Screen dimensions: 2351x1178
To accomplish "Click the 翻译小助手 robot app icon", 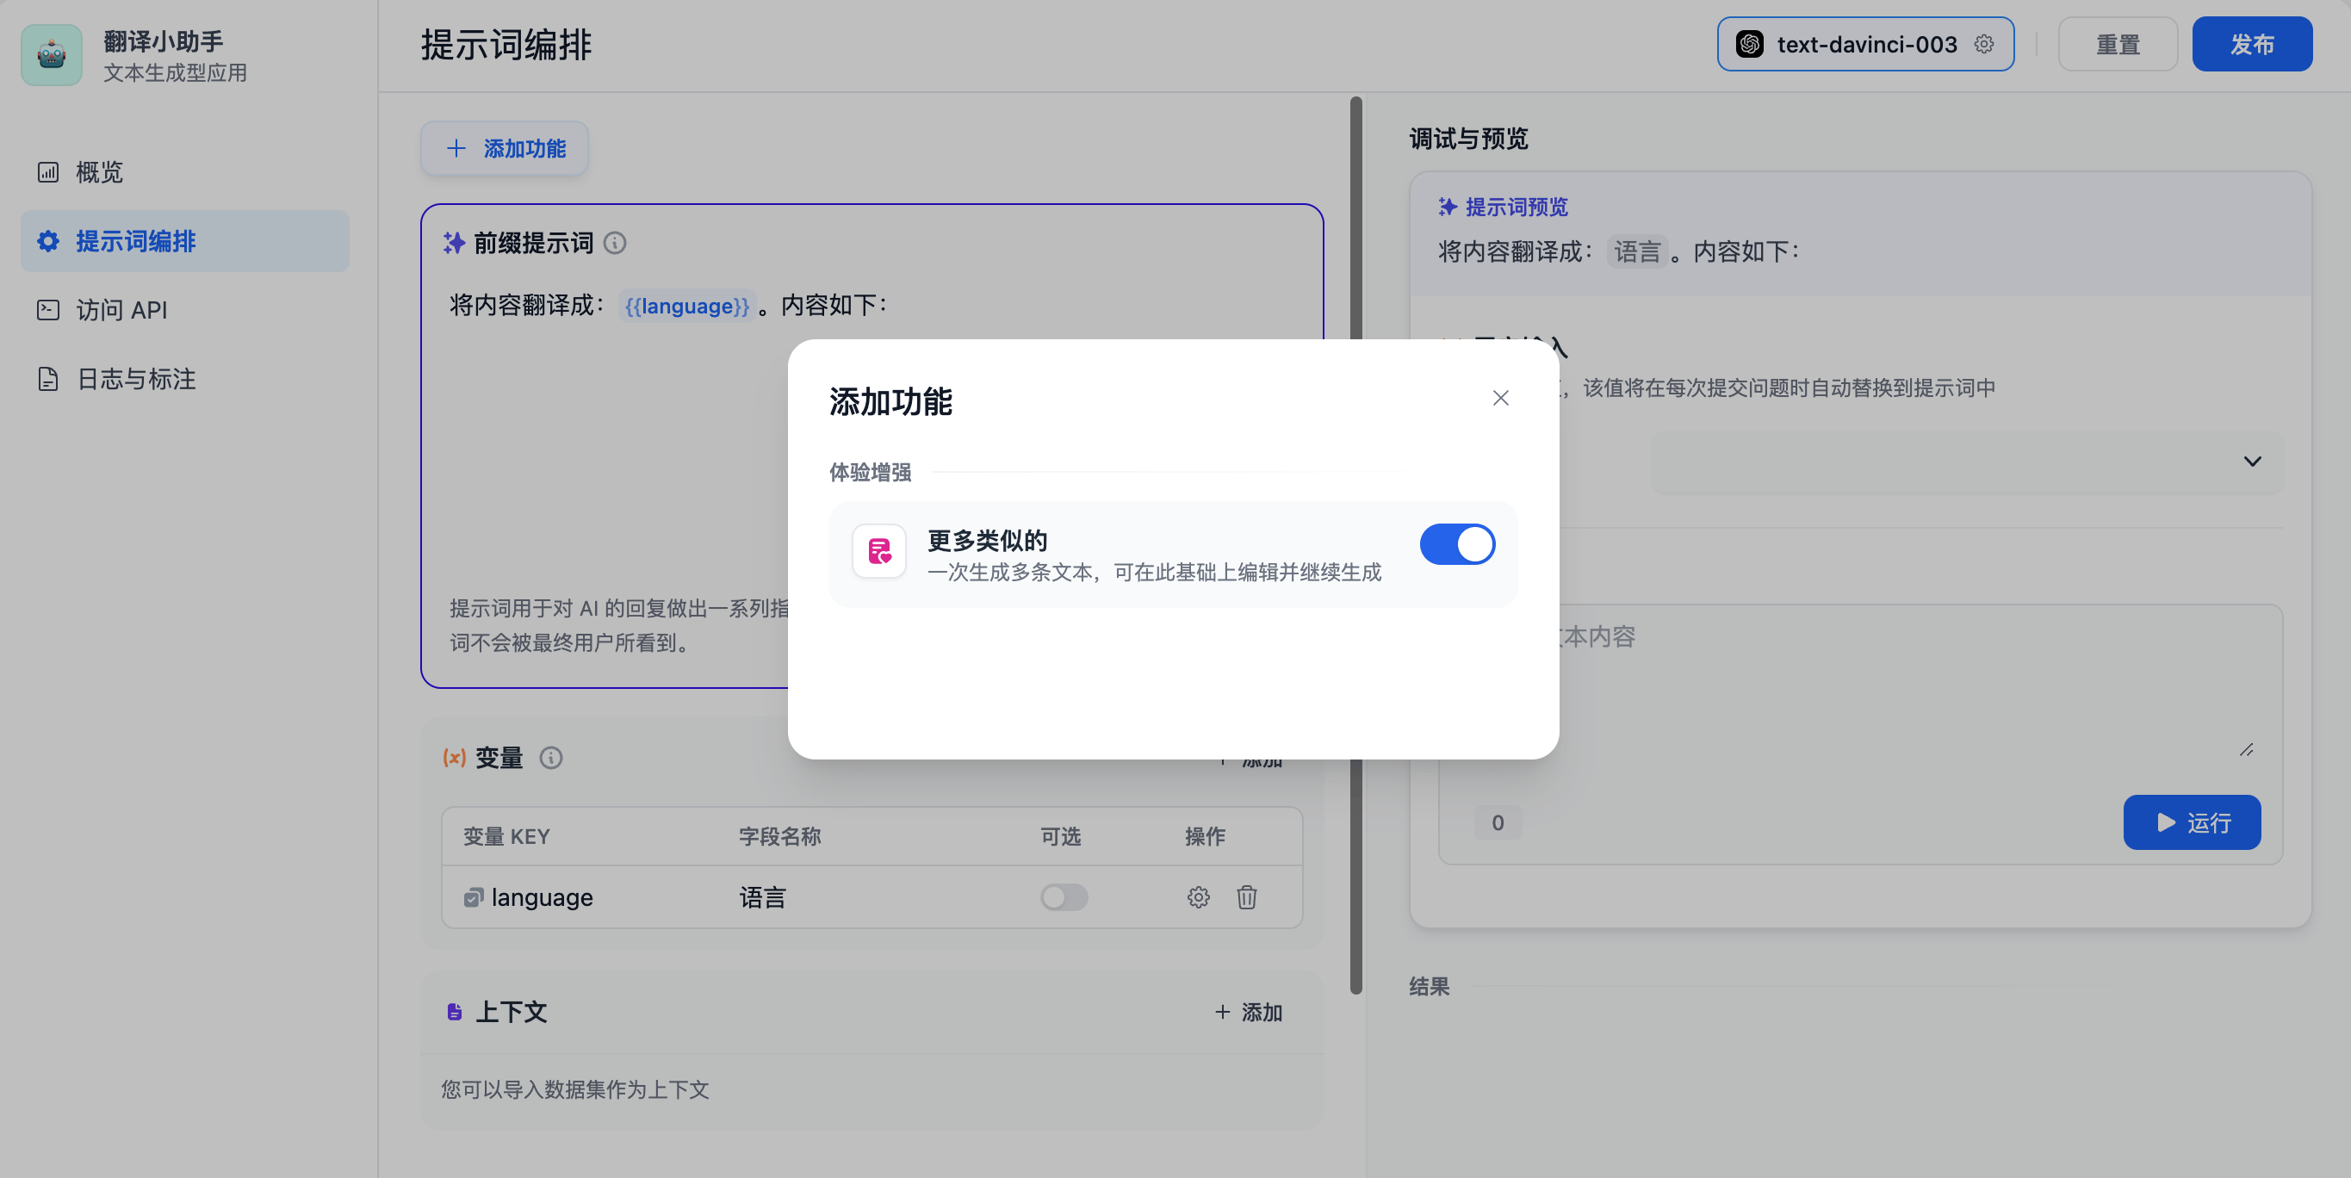I will tap(52, 55).
